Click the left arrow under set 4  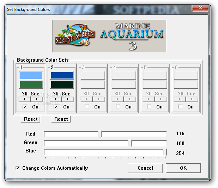pyautogui.click(x=117, y=99)
